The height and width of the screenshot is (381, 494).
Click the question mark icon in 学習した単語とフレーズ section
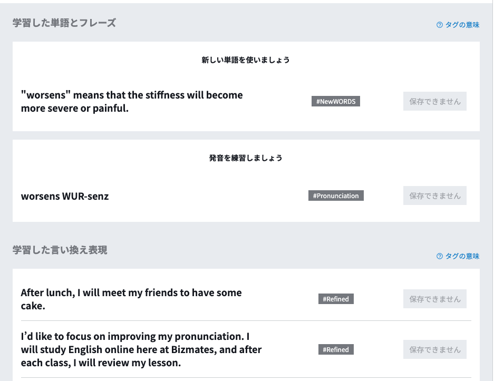pos(440,25)
